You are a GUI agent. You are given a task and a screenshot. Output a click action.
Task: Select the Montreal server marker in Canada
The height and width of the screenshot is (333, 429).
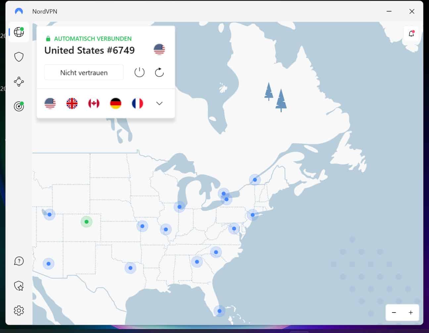click(255, 180)
